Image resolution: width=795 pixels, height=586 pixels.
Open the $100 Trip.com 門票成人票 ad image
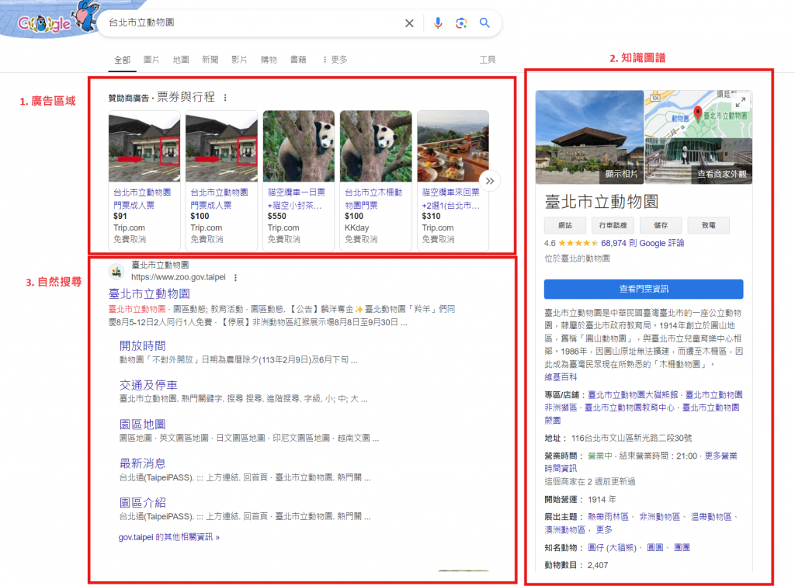[x=221, y=146]
